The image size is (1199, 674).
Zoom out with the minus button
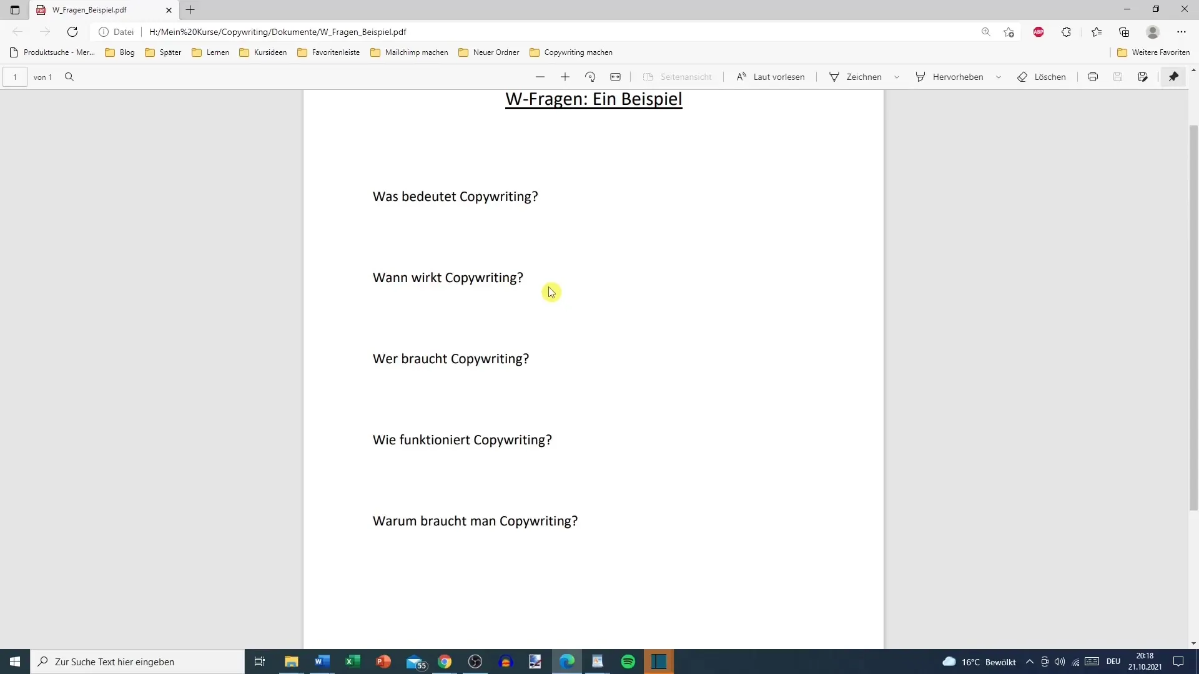[x=540, y=77]
